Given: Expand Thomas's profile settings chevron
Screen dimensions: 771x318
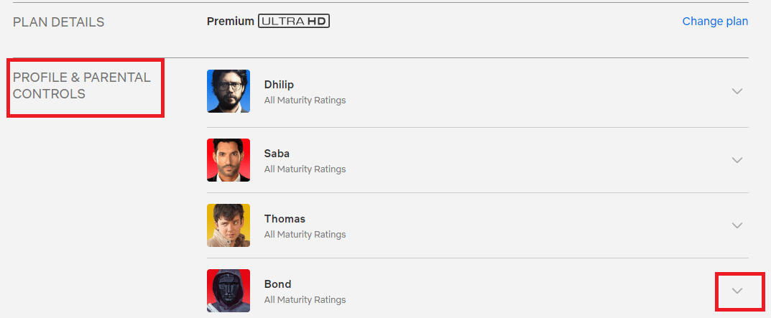Looking at the screenshot, I should coord(737,225).
